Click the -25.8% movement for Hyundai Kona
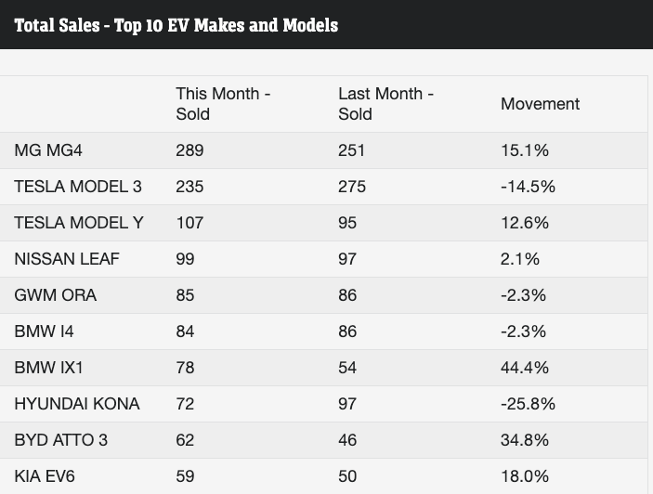This screenshot has height=494, width=653. (x=528, y=404)
